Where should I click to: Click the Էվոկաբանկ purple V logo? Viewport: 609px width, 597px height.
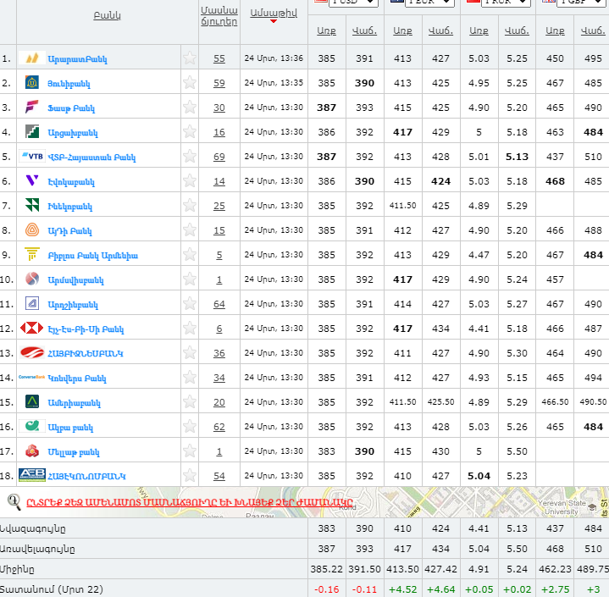click(32, 180)
